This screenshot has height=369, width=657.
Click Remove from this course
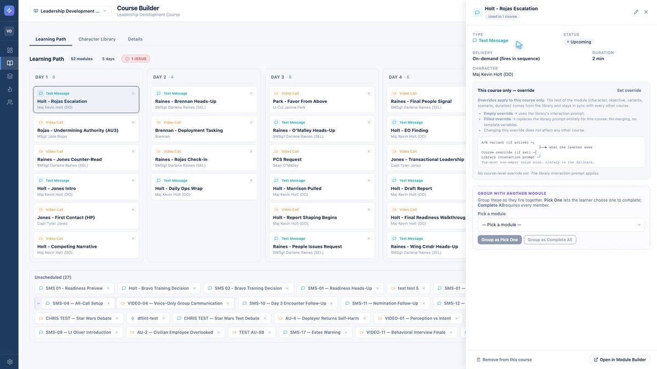click(504, 360)
